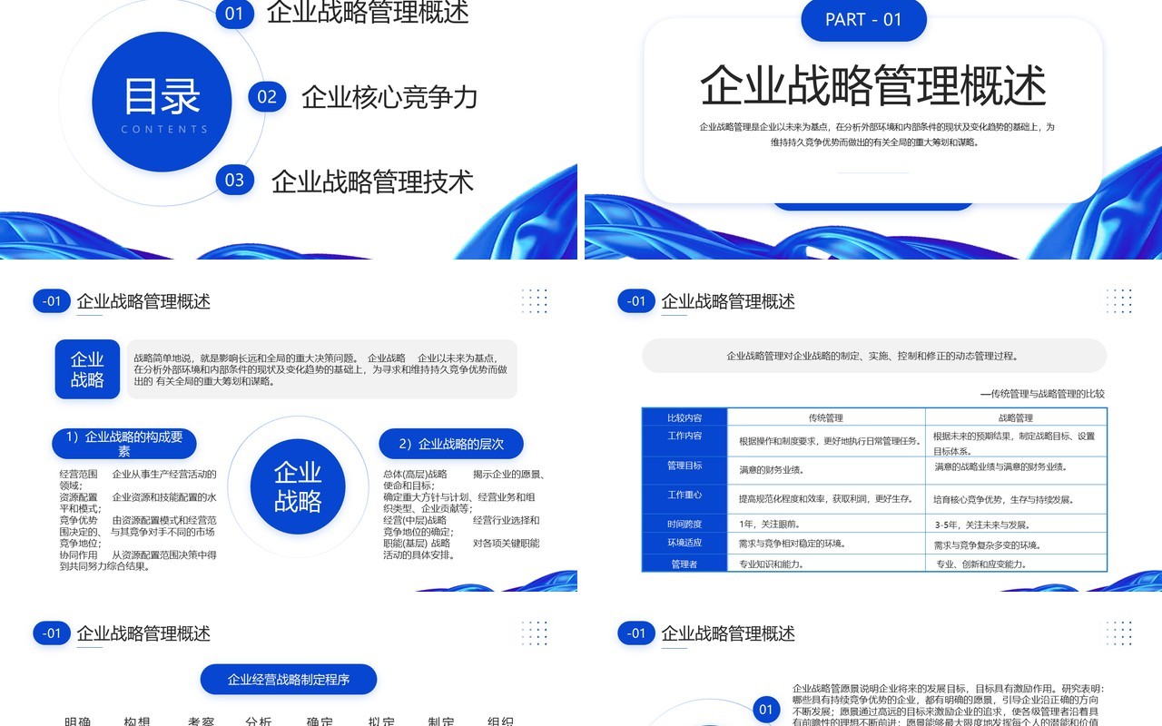Image resolution: width=1162 pixels, height=726 pixels.
Task: Click the 比较内容 table header cell
Action: tap(684, 417)
